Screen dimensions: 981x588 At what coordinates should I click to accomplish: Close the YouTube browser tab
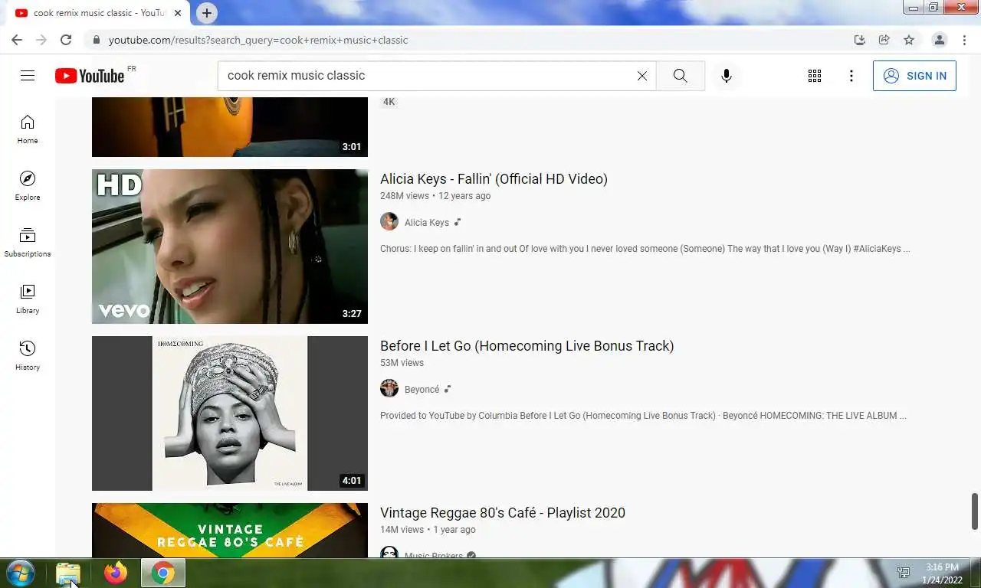[x=178, y=13]
